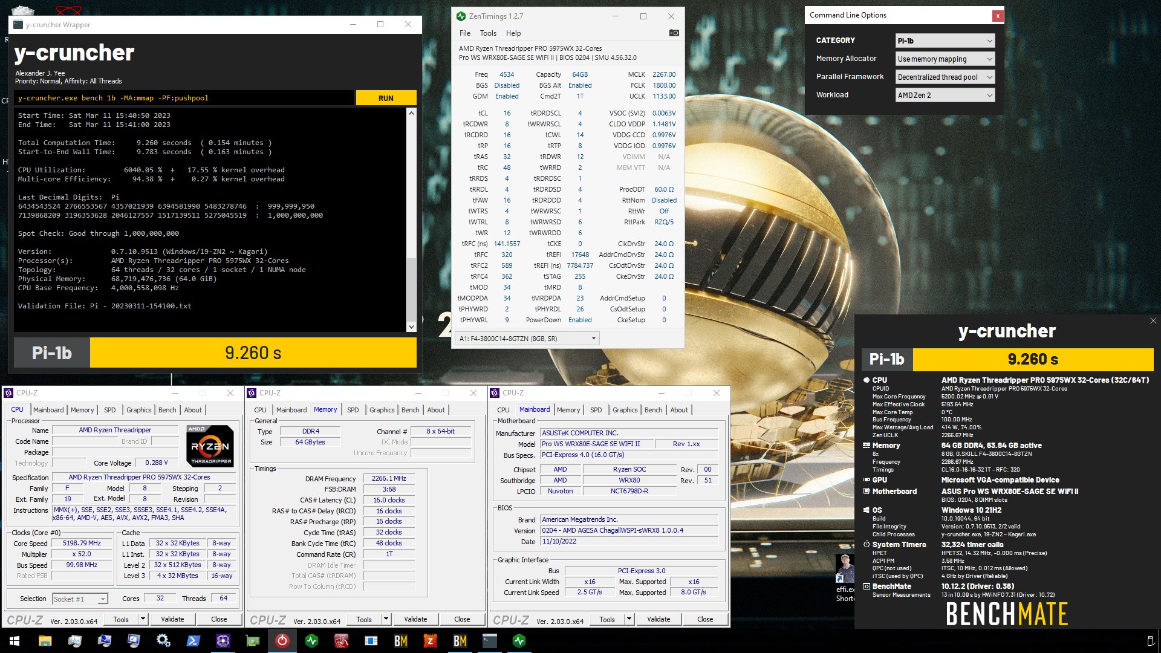Expand the Tools arrow in the CPU-Z Mainboard window
The image size is (1161, 653).
coord(629,619)
